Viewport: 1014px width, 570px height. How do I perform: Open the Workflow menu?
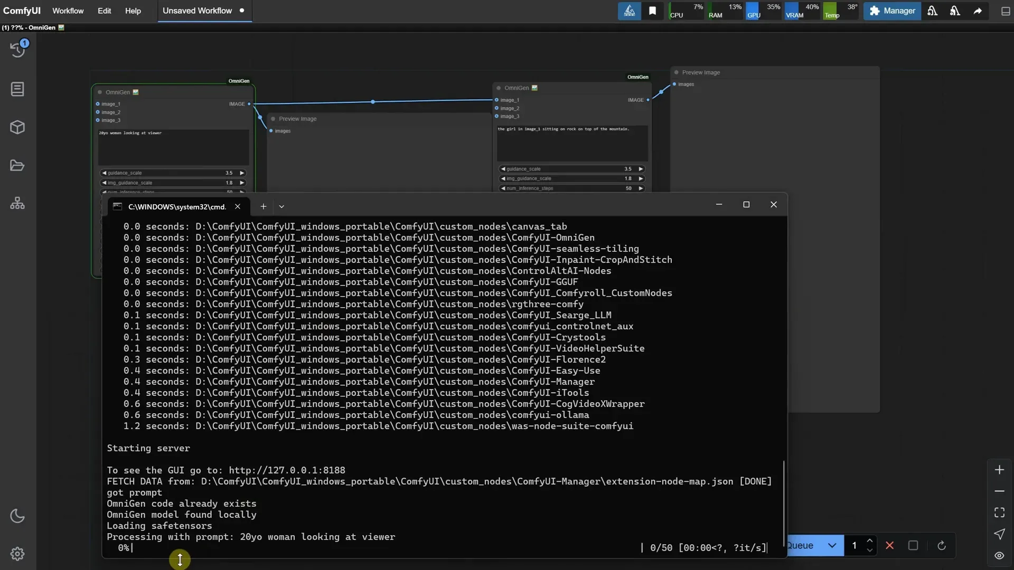pyautogui.click(x=68, y=11)
